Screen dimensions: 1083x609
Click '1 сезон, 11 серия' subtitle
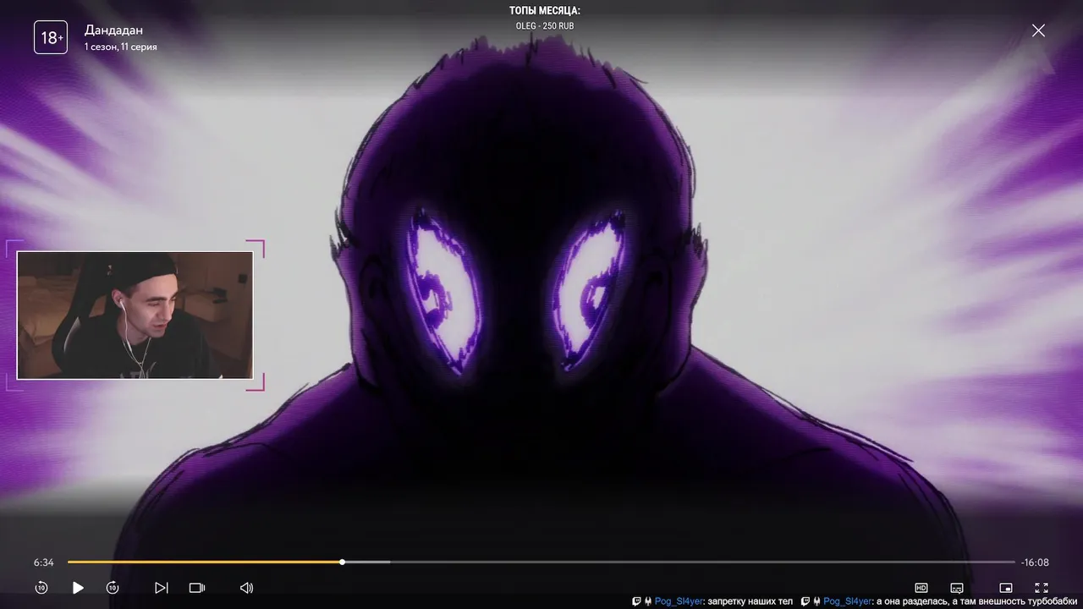pyautogui.click(x=120, y=47)
